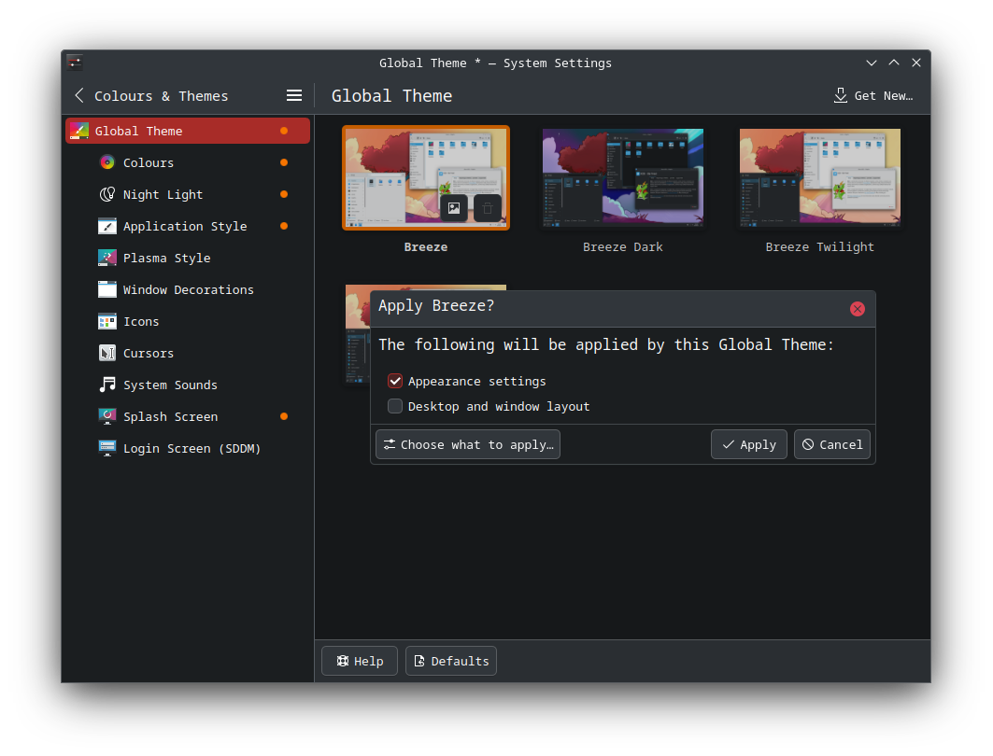The width and height of the screenshot is (993, 756).
Task: Click the Colours colour wheel icon
Action: click(107, 162)
